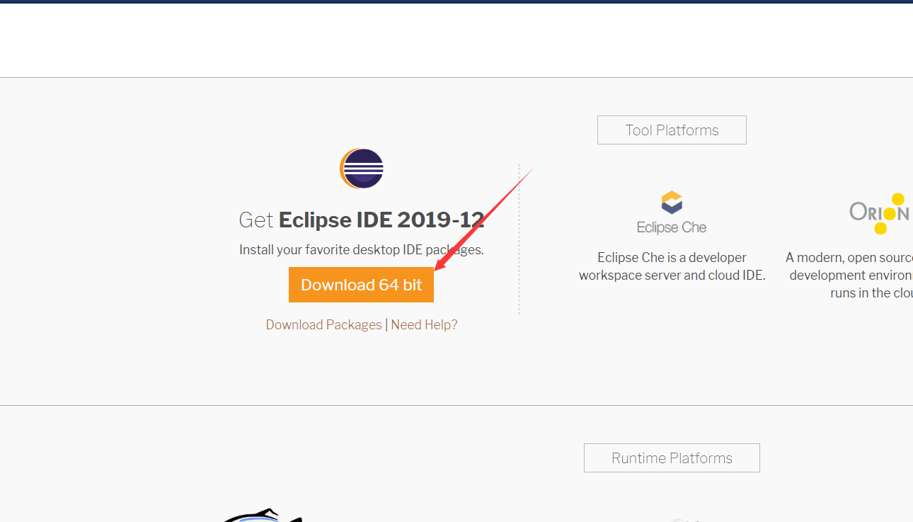Click the dark navy bar at the top
The height and width of the screenshot is (522, 913).
coord(456,4)
